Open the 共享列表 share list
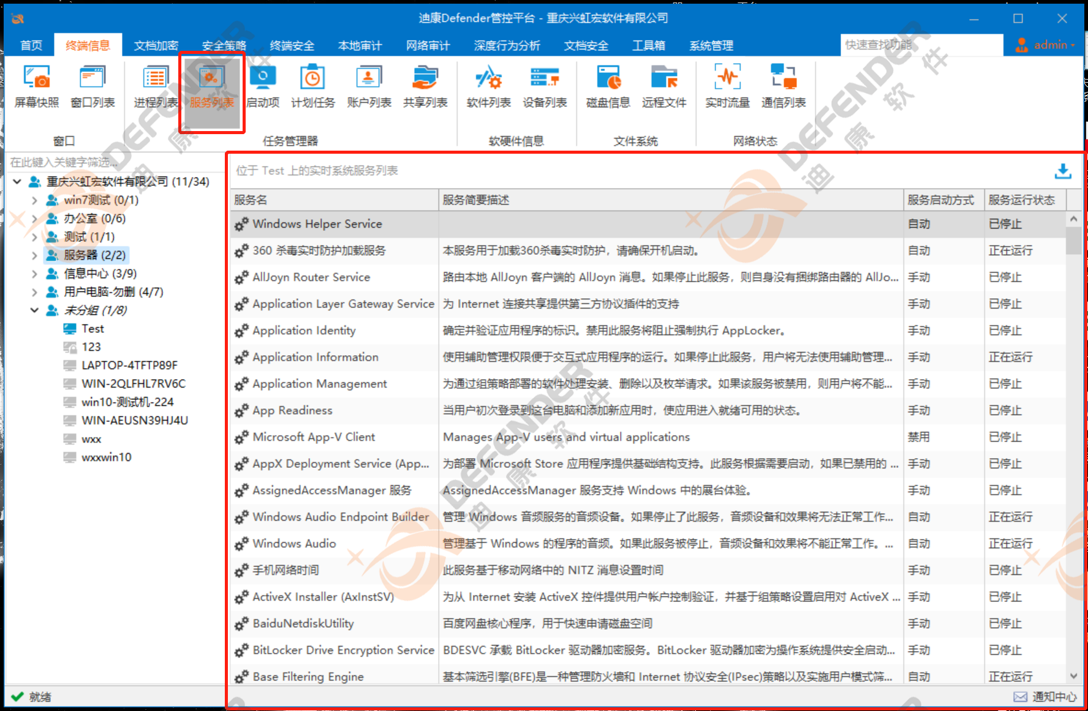The image size is (1088, 711). [x=425, y=86]
